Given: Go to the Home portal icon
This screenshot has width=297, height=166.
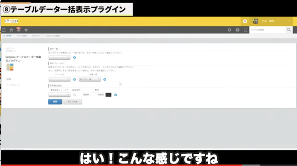Looking at the screenshot, I should click(x=11, y=30).
